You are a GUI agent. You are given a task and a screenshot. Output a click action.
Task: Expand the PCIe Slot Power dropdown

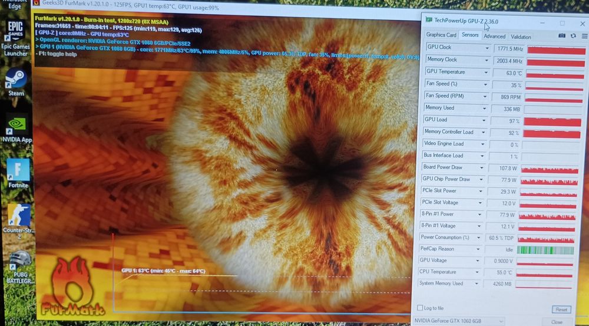point(481,191)
